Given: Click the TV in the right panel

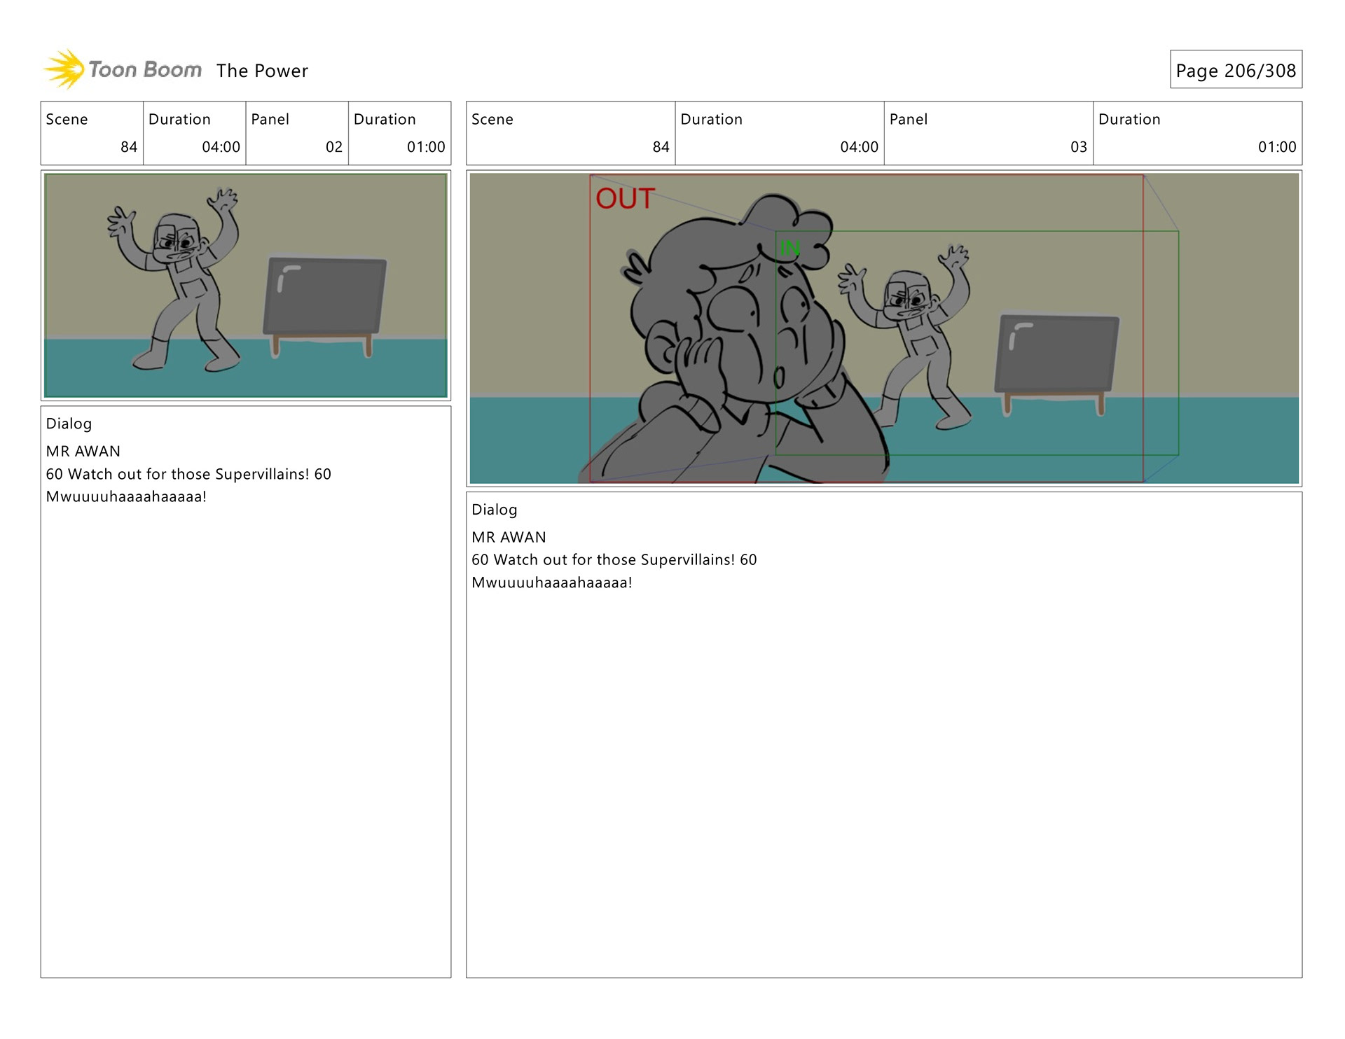Looking at the screenshot, I should pyautogui.click(x=1056, y=354).
